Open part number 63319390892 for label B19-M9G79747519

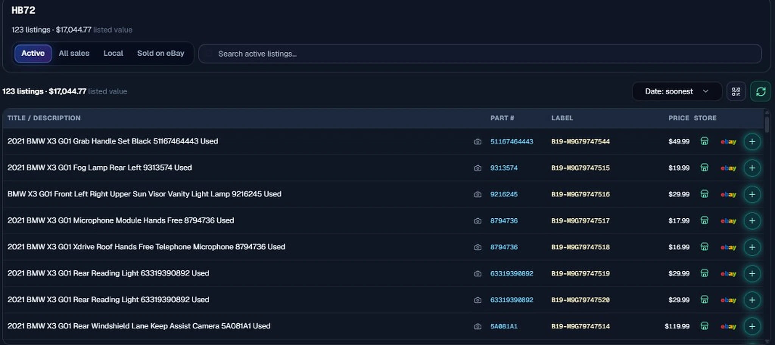click(512, 274)
